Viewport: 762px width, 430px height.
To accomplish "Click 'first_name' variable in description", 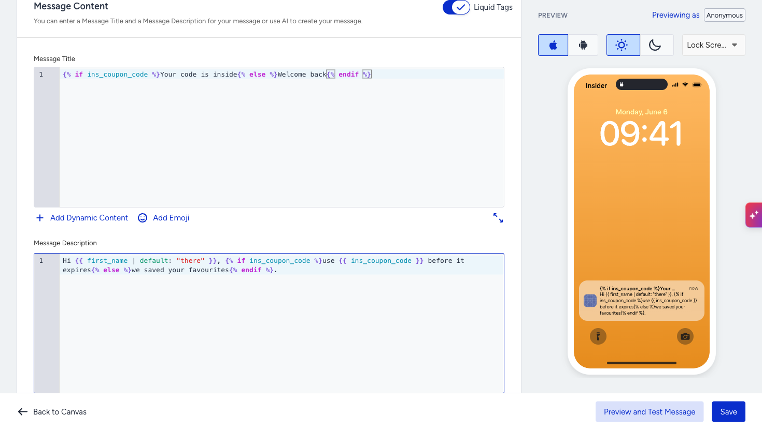I will (x=107, y=261).
